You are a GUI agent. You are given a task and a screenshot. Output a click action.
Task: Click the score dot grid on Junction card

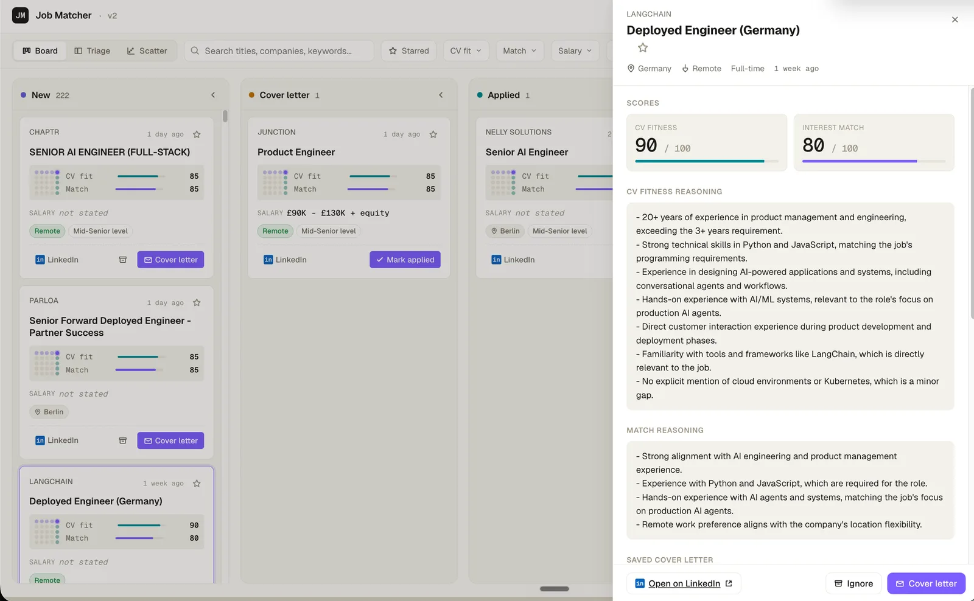tap(275, 182)
